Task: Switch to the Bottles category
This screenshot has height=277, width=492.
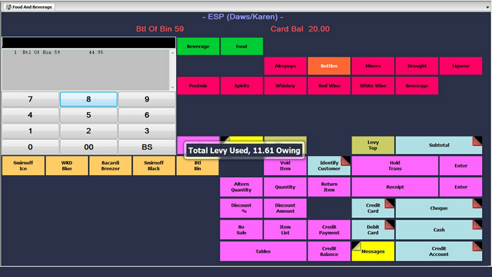Action: (329, 66)
